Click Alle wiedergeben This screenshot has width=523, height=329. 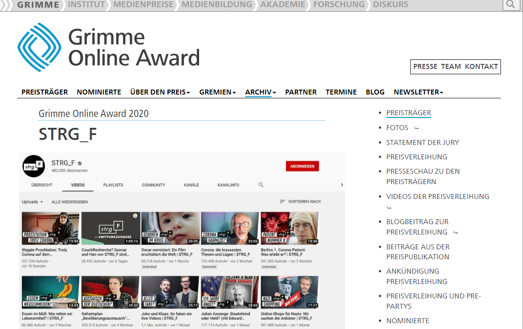pyautogui.click(x=70, y=202)
